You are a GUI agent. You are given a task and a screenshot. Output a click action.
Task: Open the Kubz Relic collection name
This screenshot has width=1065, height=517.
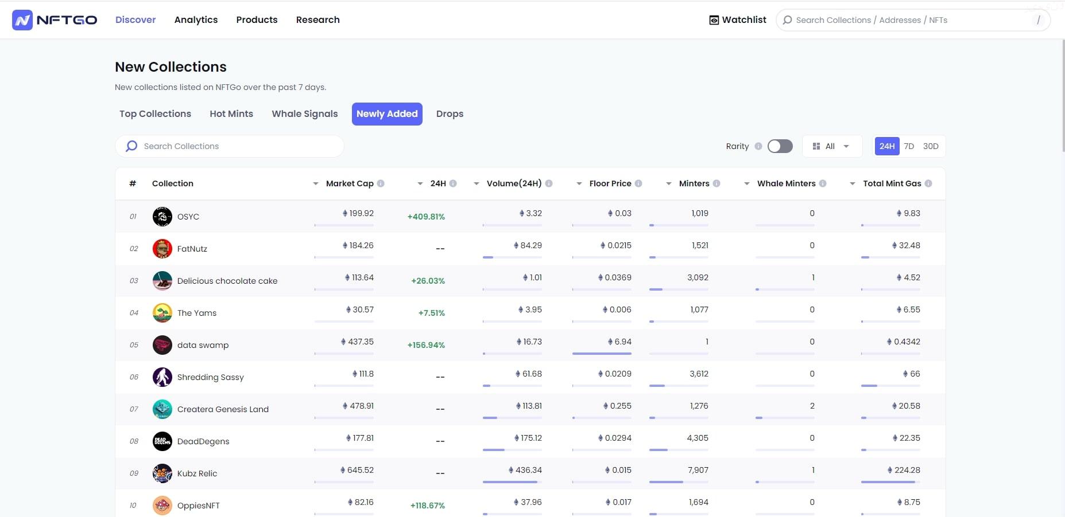tap(197, 473)
